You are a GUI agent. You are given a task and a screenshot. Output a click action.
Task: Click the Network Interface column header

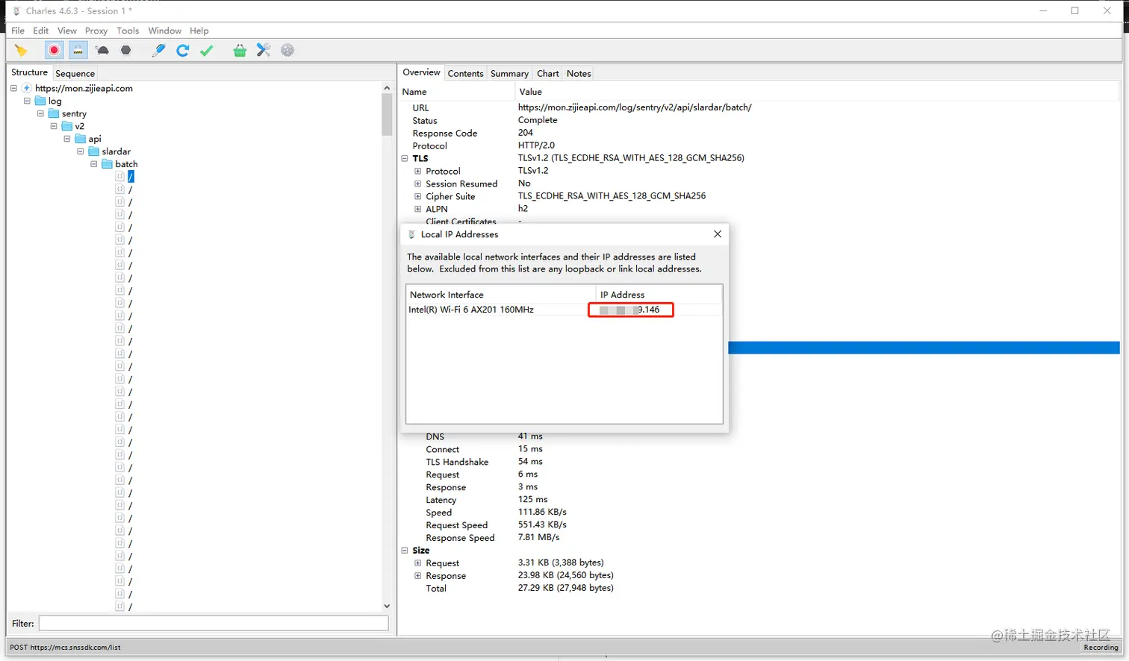click(x=501, y=295)
